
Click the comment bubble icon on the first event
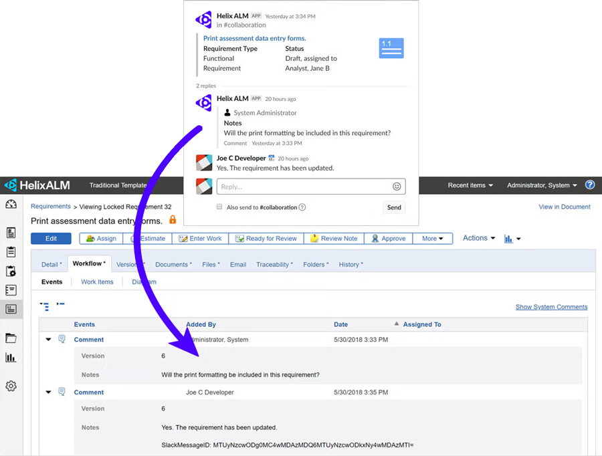[62, 339]
